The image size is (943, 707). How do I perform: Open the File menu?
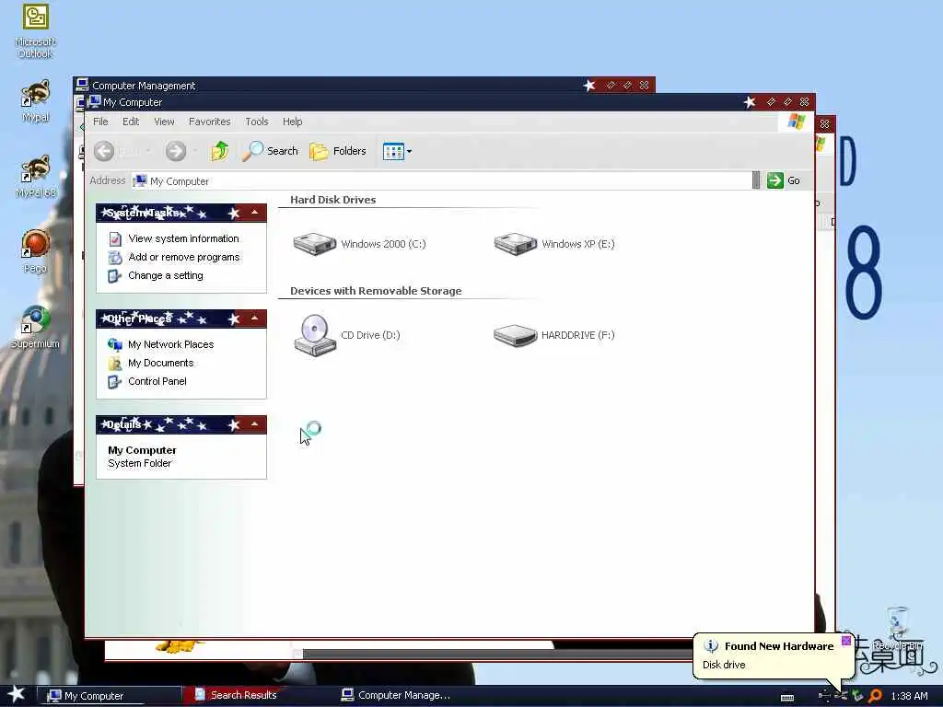[x=100, y=122]
